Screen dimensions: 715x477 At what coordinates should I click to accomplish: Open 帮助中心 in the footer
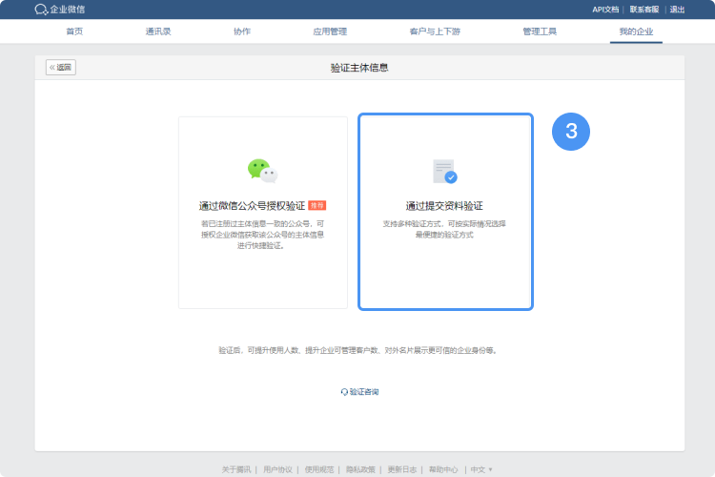tap(442, 469)
